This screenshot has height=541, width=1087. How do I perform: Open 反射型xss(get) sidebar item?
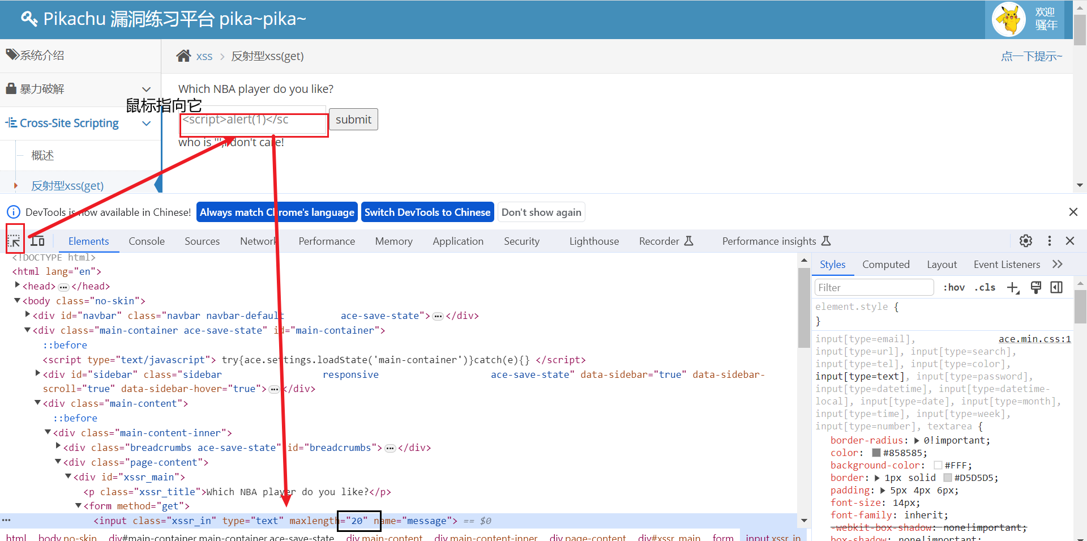(x=67, y=186)
